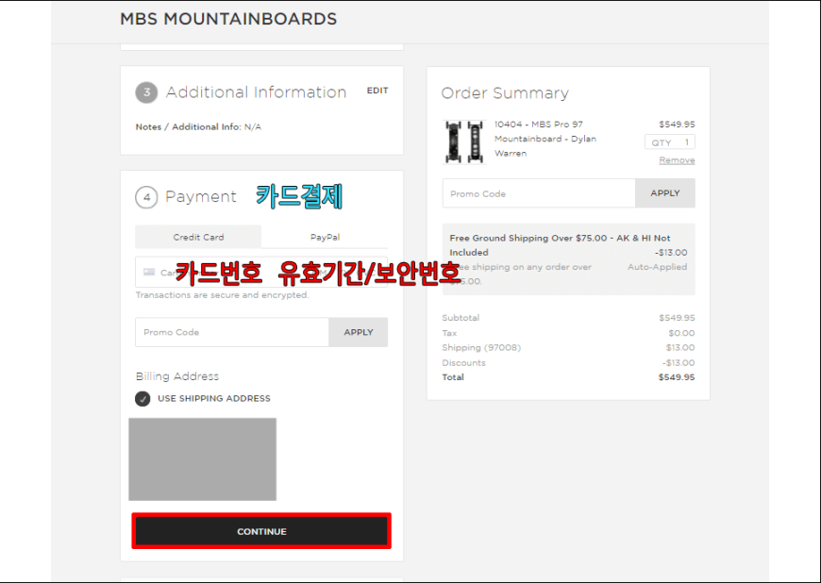
Task: Click the -$13.00 amount in free shipping box
Action: pyautogui.click(x=671, y=252)
